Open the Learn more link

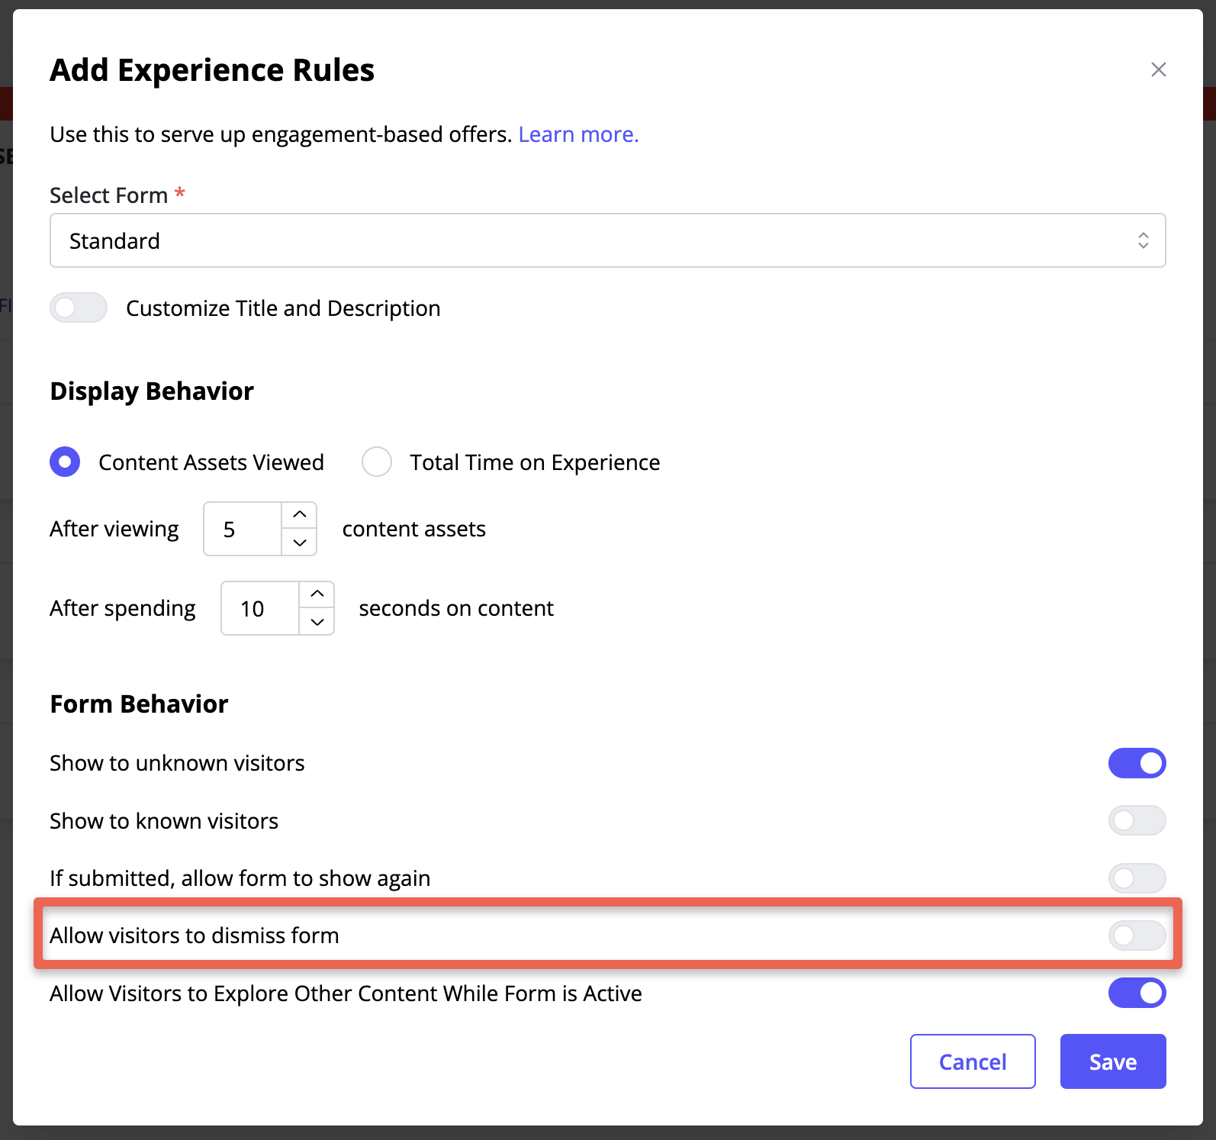[578, 134]
